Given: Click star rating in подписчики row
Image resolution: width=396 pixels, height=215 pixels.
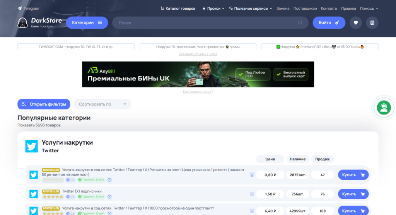Looking at the screenshot, I should [x=53, y=197].
